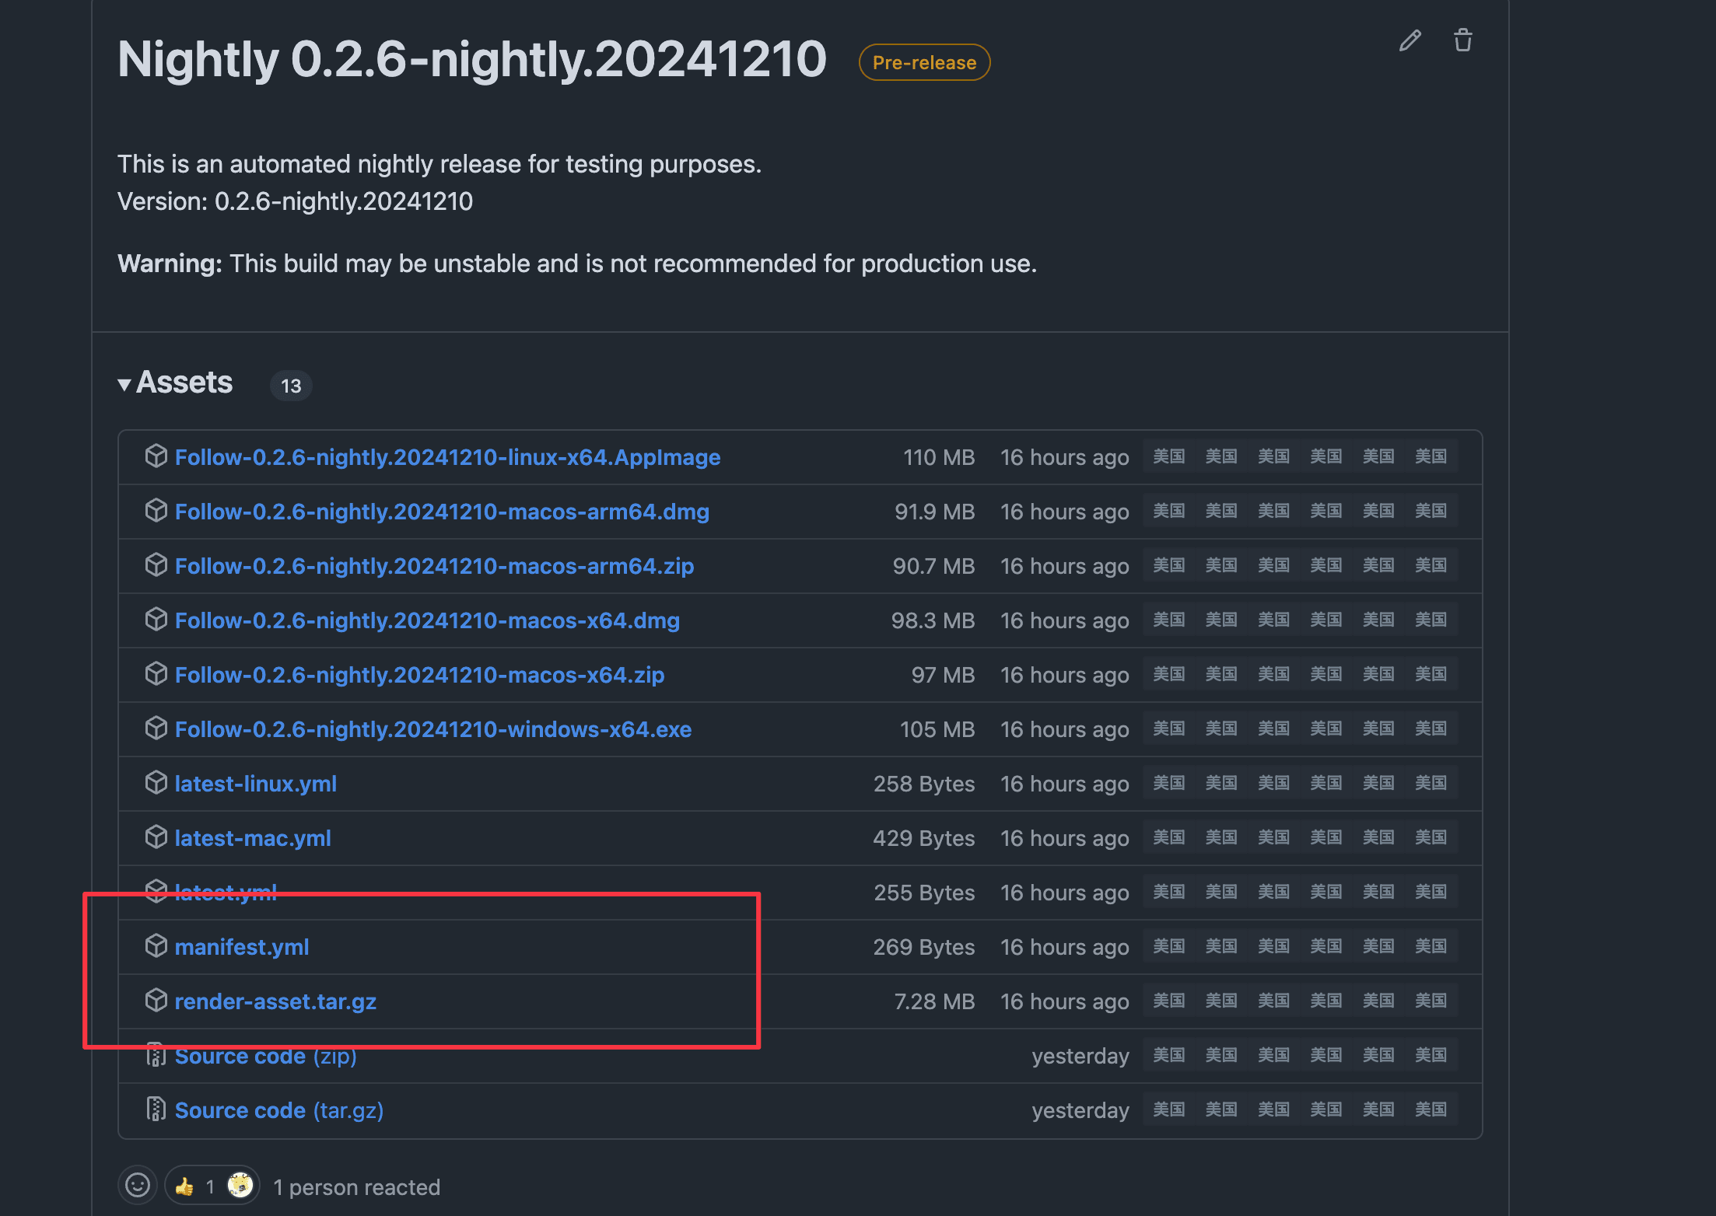Download Source code (zip)
The image size is (1716, 1216).
(x=265, y=1056)
